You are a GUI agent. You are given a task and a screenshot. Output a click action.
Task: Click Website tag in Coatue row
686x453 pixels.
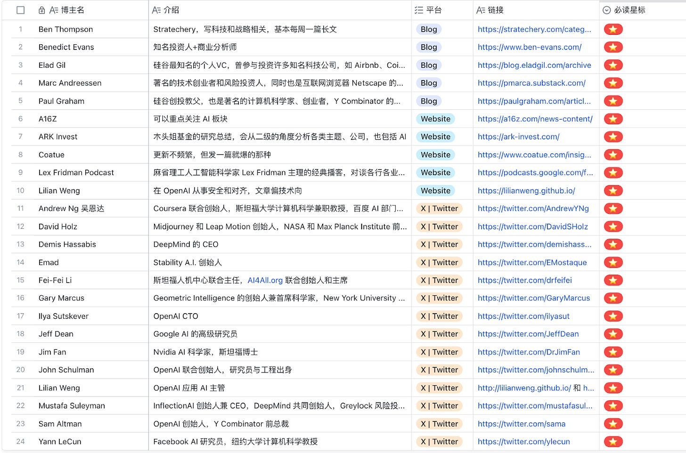436,154
